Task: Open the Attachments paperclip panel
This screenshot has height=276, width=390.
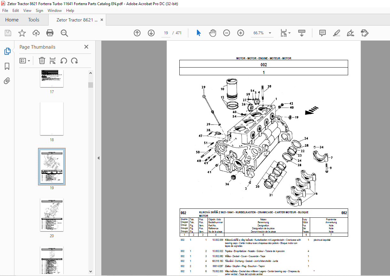Action: pos(7,81)
